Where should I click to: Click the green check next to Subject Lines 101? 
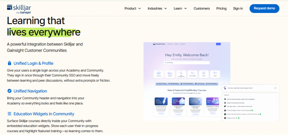pos(238,118)
